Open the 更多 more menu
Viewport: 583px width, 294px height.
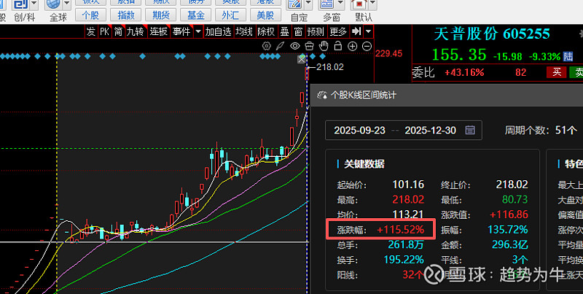pos(338,31)
